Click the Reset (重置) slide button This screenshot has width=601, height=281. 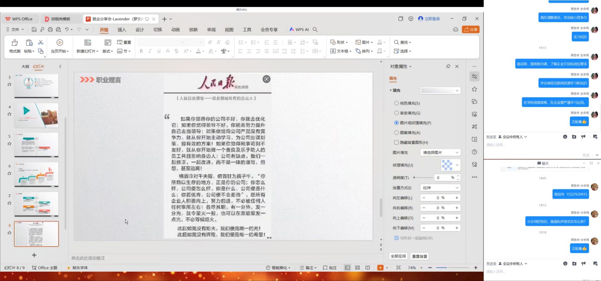124,42
